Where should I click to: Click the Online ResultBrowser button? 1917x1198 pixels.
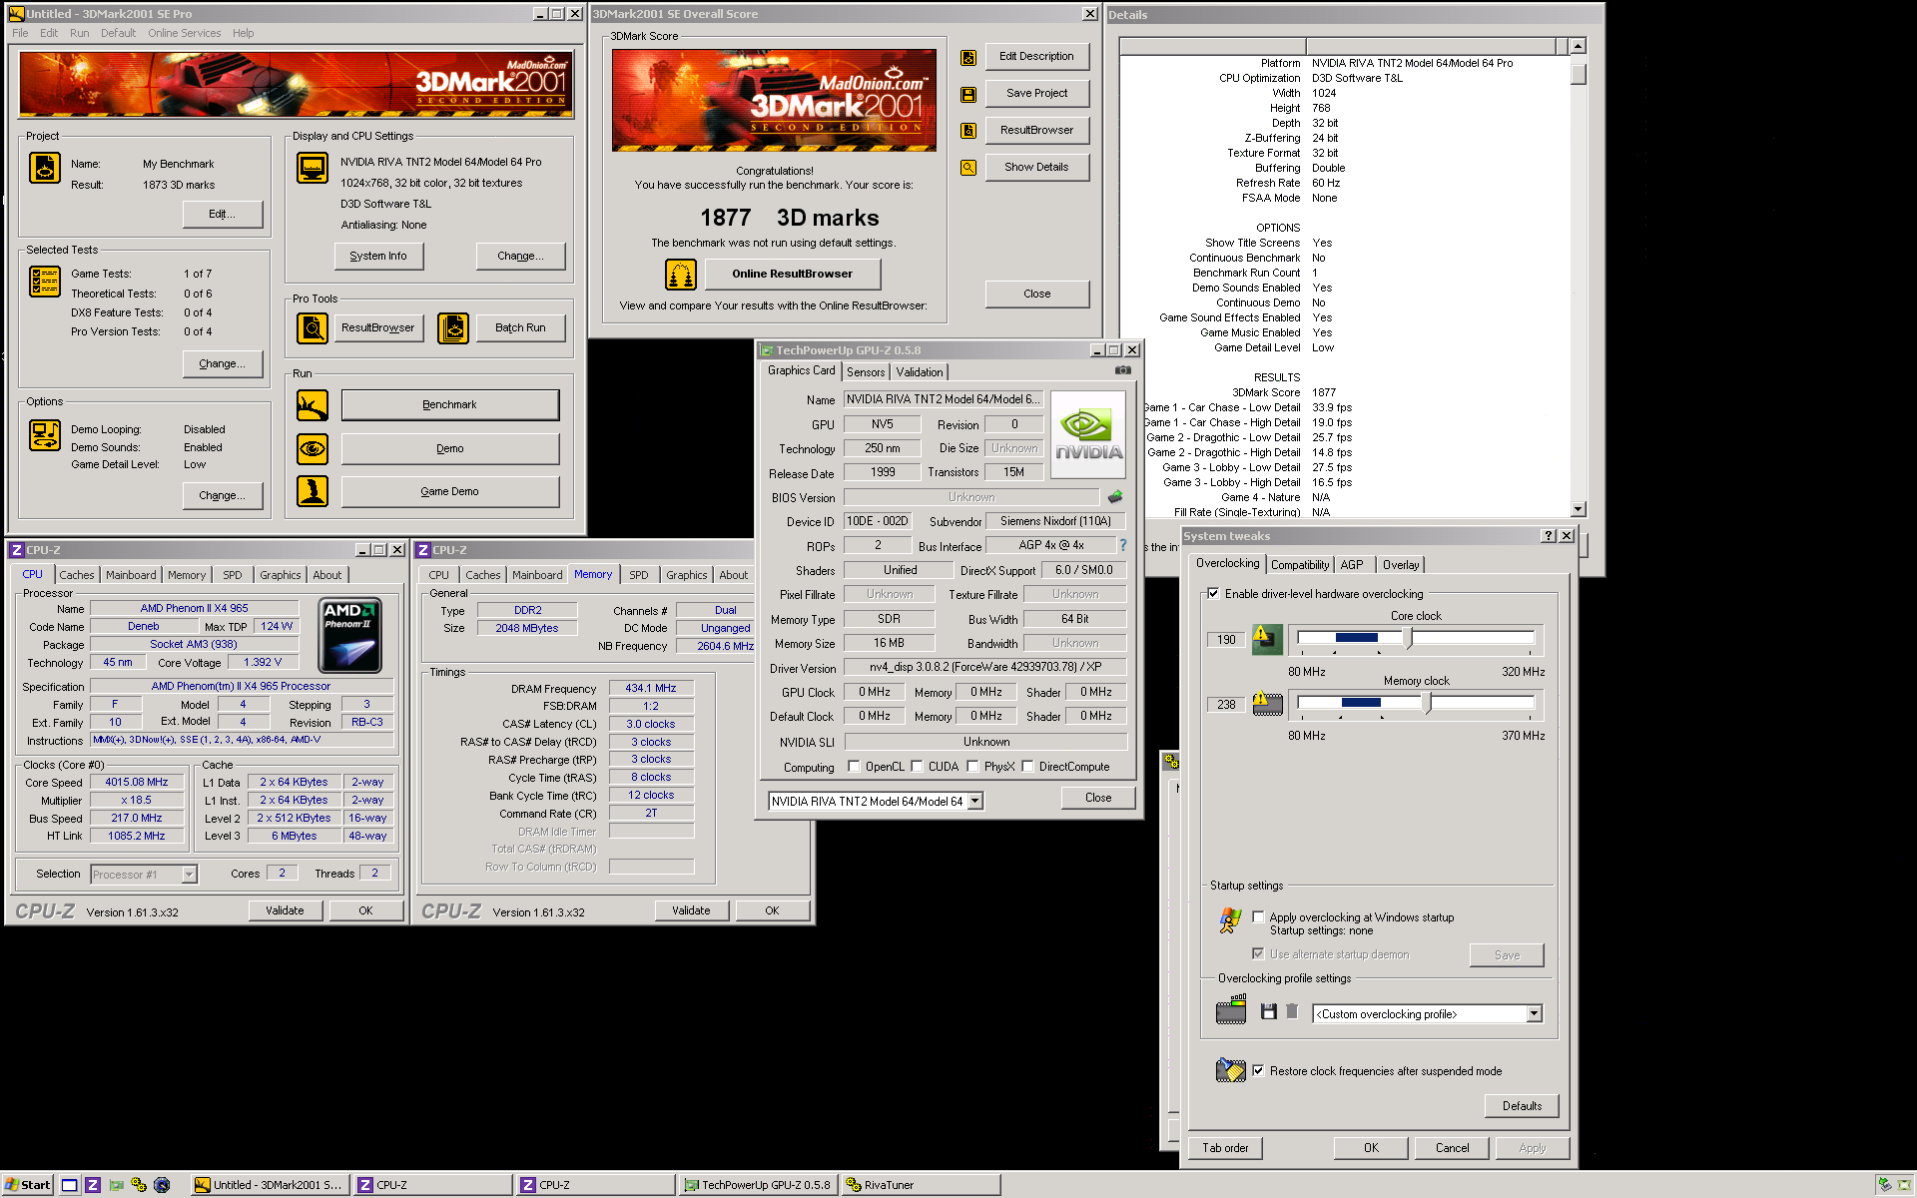click(x=792, y=274)
